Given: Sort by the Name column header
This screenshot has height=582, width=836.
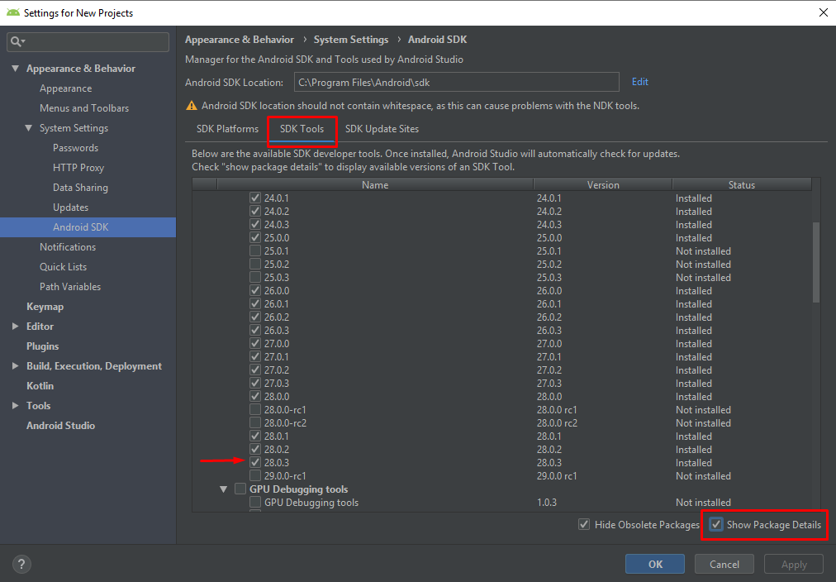Looking at the screenshot, I should [375, 184].
